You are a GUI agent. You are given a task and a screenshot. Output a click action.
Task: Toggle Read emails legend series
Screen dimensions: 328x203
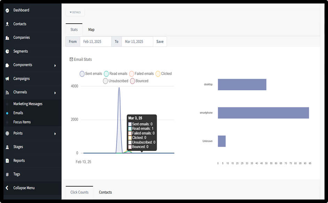[x=116, y=74]
